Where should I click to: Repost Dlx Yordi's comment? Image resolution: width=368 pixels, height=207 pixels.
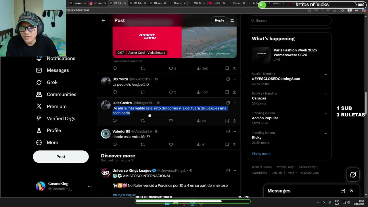coord(143,92)
